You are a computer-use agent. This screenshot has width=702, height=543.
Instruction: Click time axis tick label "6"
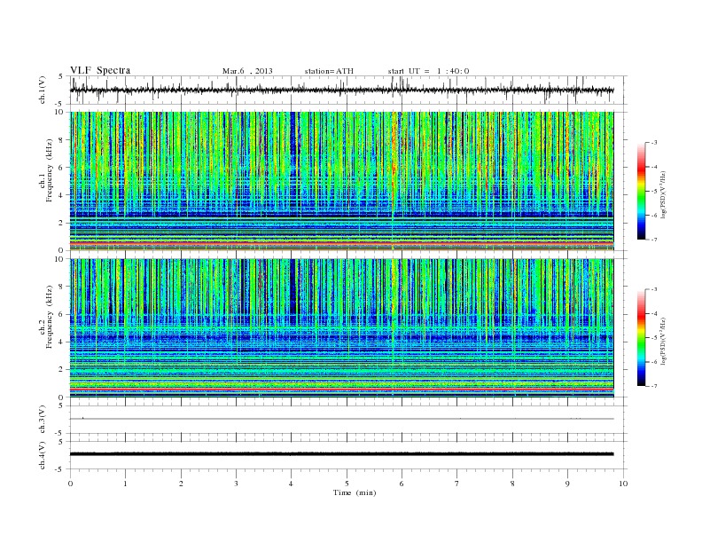pos(402,484)
